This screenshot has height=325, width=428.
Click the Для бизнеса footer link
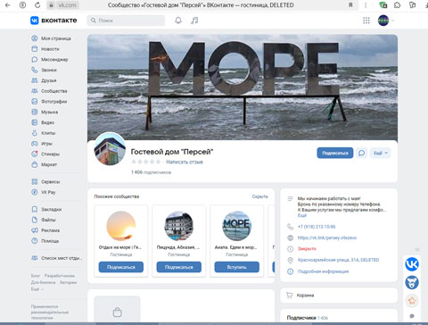click(x=43, y=282)
